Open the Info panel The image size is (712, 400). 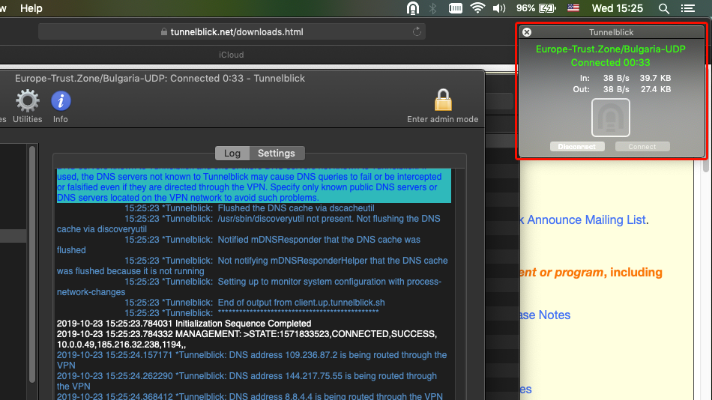point(61,101)
